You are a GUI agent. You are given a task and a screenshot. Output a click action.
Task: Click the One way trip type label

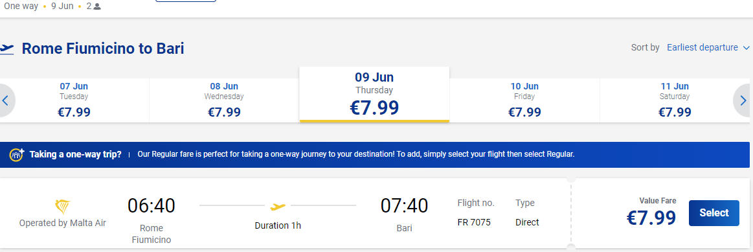tap(21, 6)
